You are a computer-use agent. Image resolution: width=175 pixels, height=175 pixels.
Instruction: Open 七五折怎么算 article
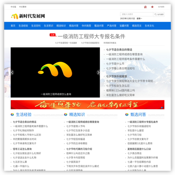tap(20, 162)
